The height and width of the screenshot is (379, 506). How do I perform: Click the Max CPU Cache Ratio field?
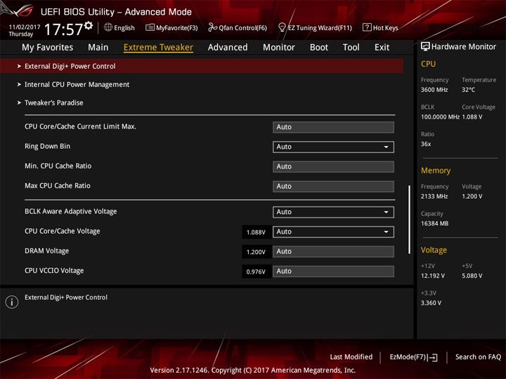click(333, 186)
